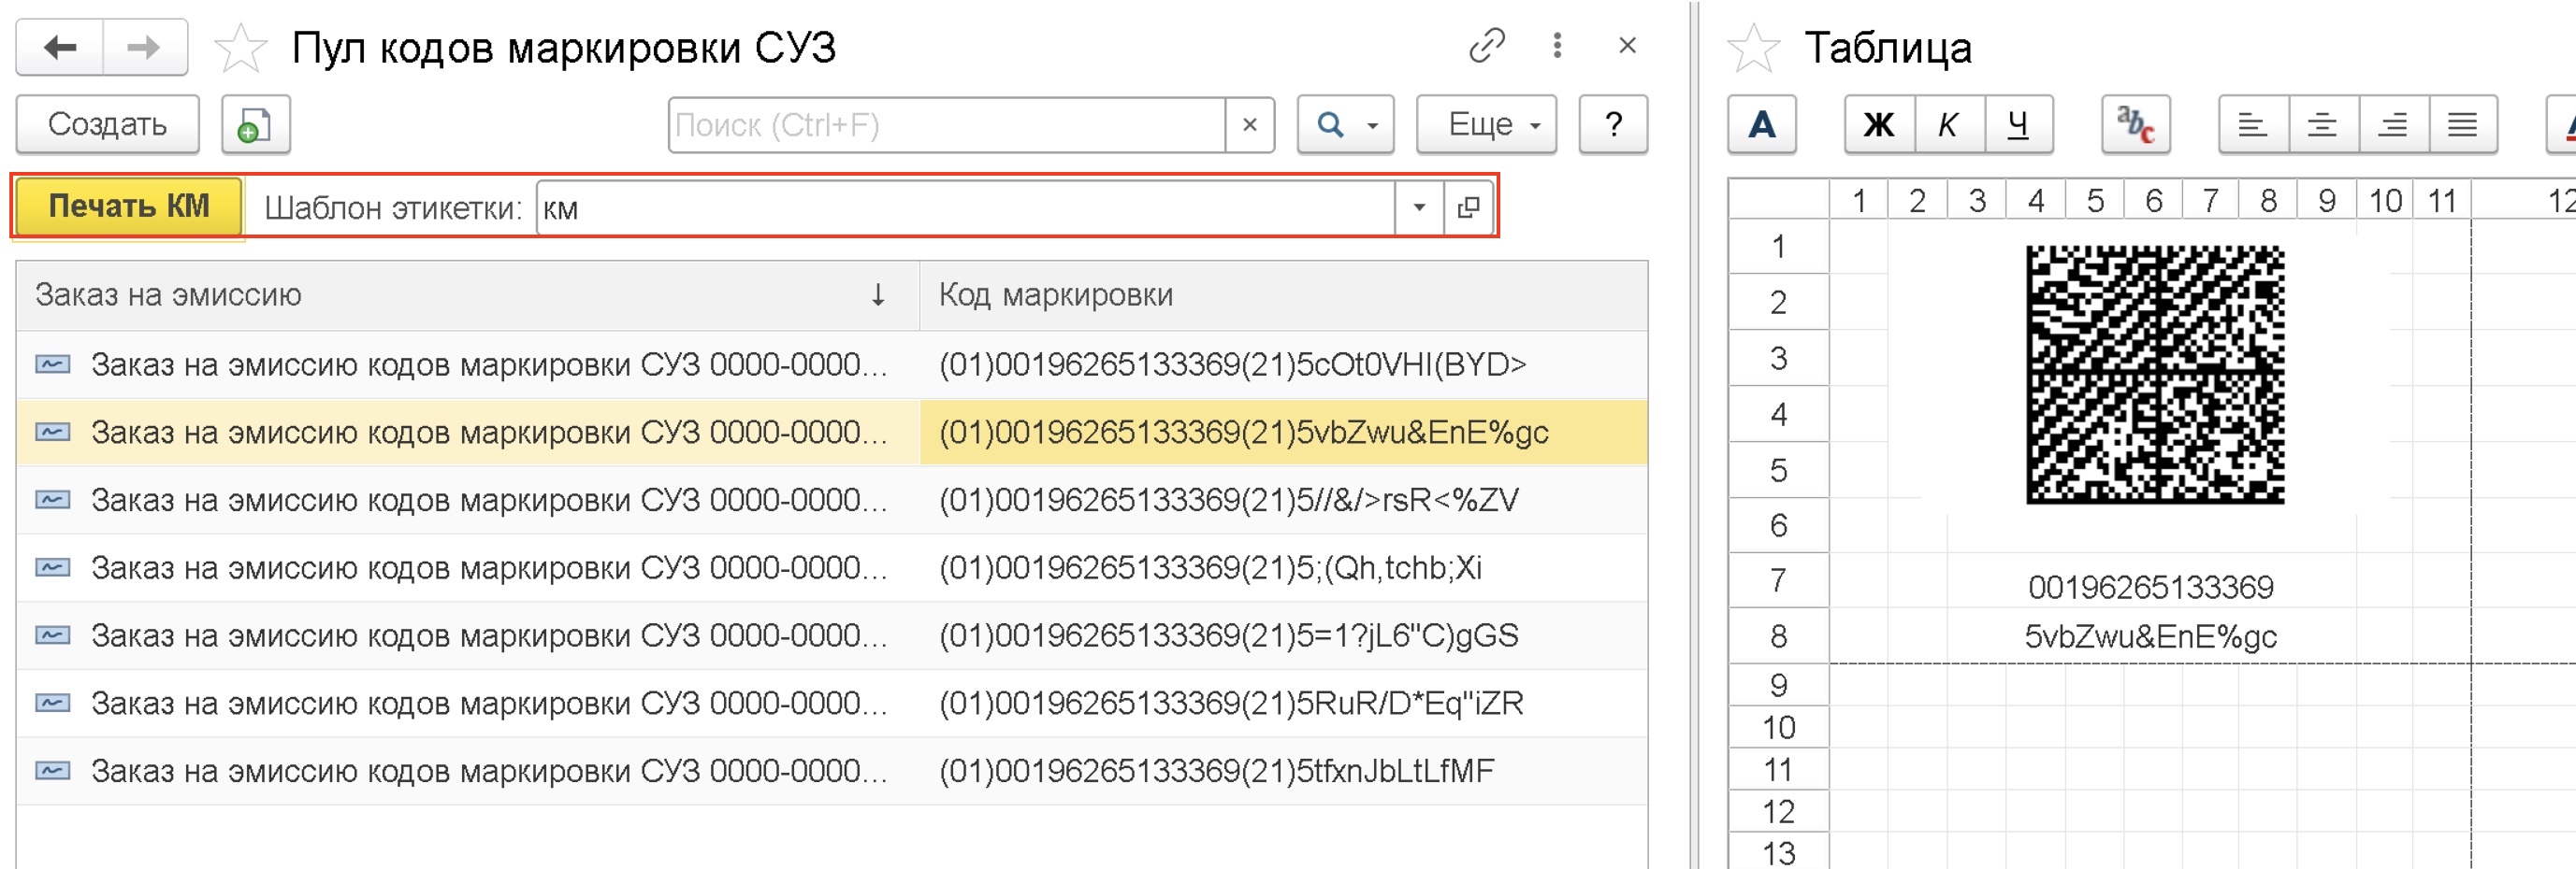Click into the Шаблон этикетки field
Screen dimensions: 2576x869
pyautogui.click(x=965, y=207)
